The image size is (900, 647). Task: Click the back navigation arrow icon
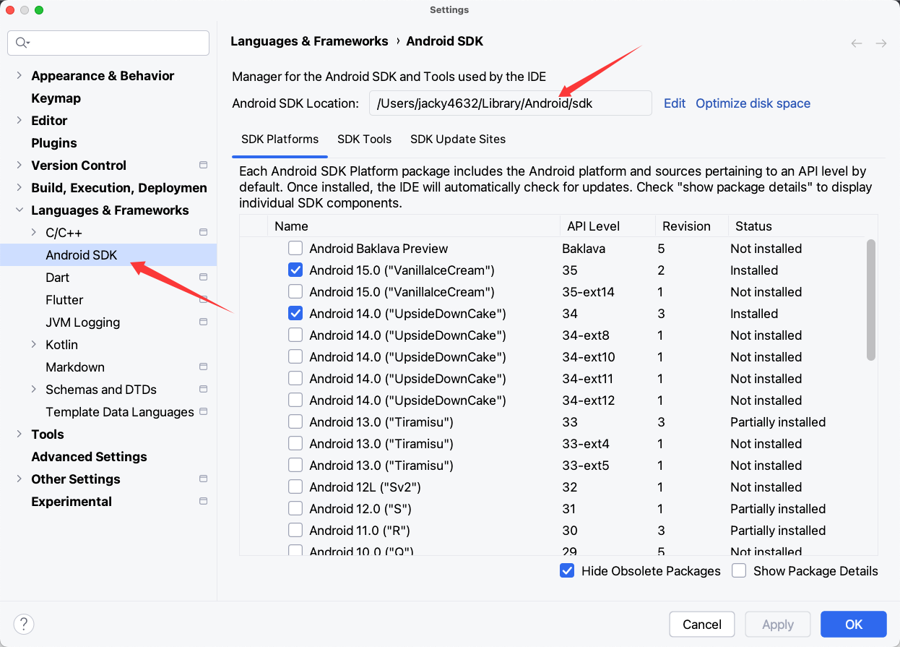pyautogui.click(x=857, y=43)
